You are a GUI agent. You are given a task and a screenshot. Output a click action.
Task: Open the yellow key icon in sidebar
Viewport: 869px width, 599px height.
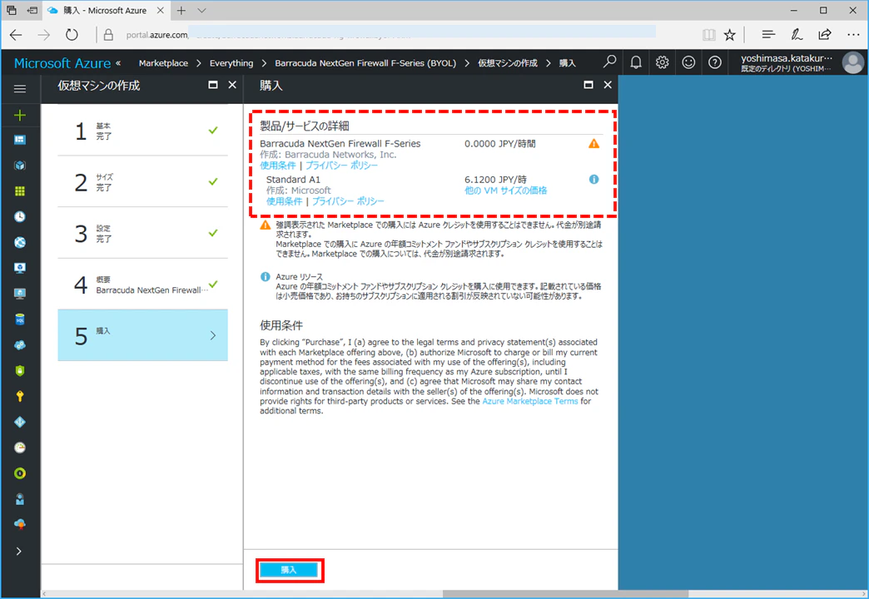point(20,396)
